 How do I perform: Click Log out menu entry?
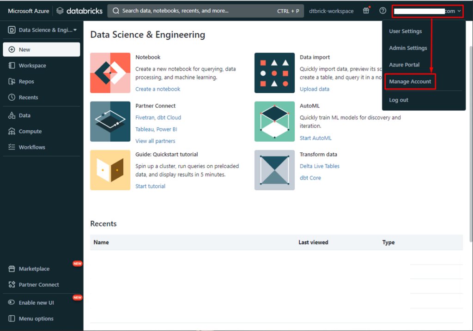tap(399, 100)
